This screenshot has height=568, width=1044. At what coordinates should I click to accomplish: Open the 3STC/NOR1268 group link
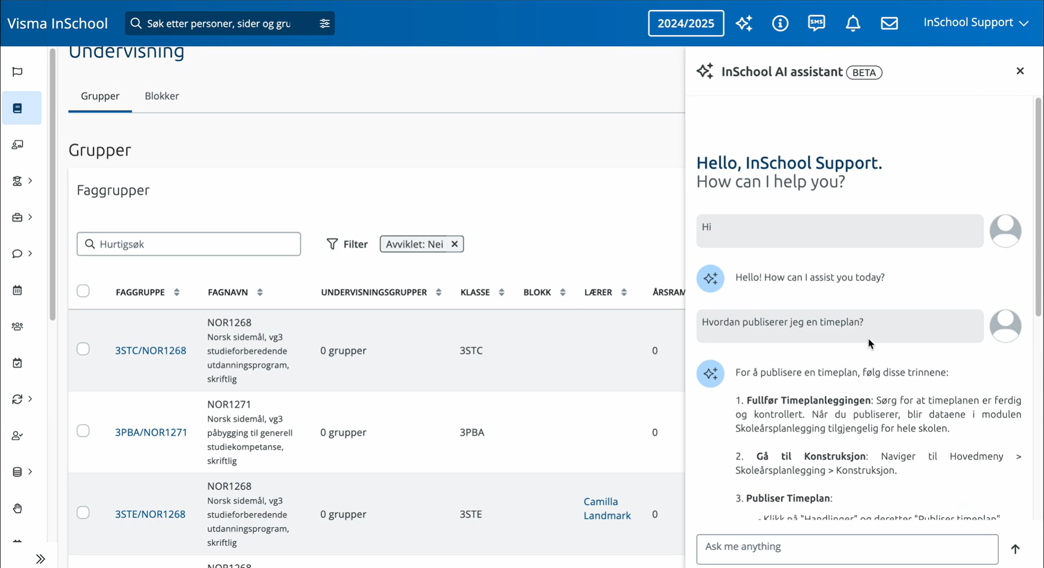click(x=151, y=351)
